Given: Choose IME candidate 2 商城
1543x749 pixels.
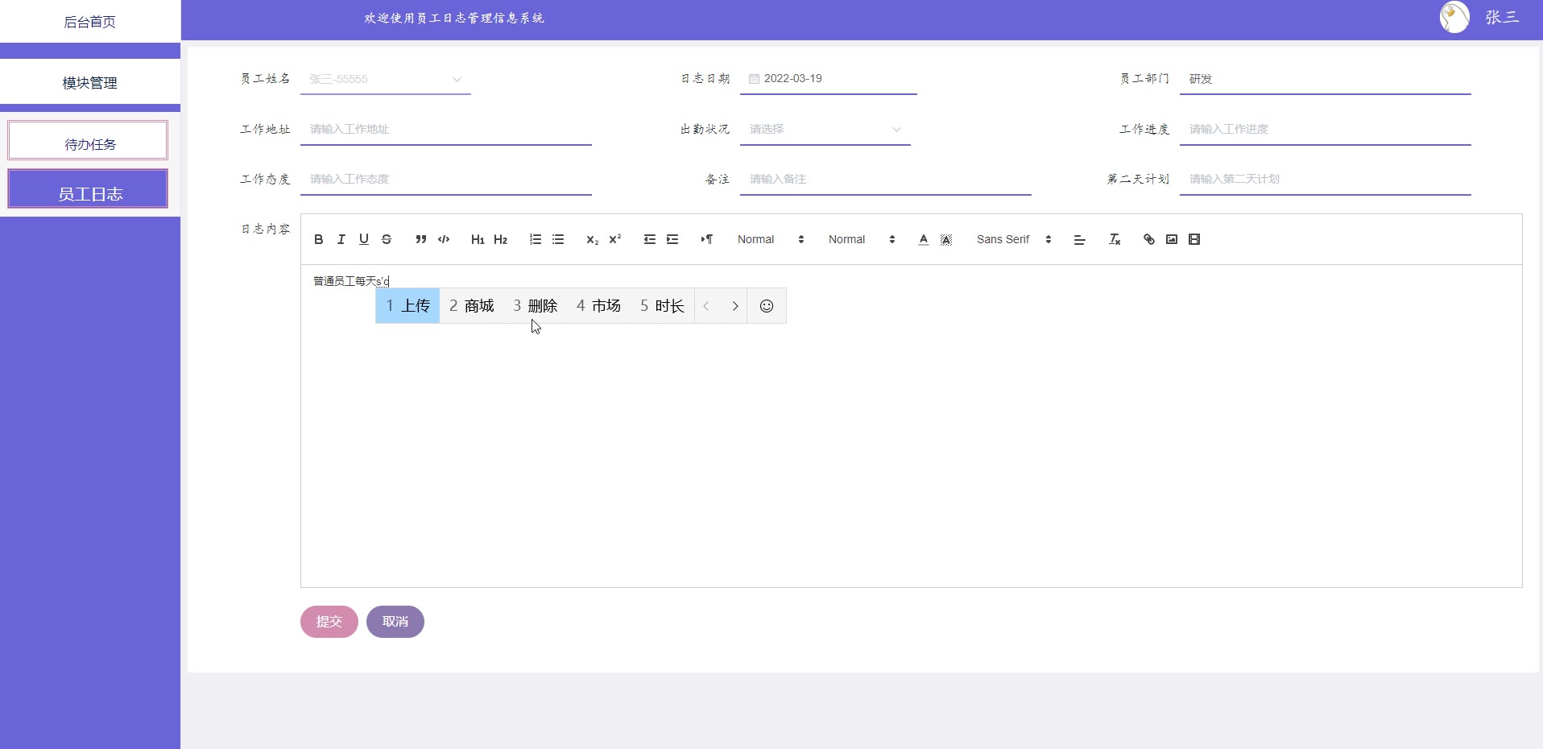Looking at the screenshot, I should 471,306.
